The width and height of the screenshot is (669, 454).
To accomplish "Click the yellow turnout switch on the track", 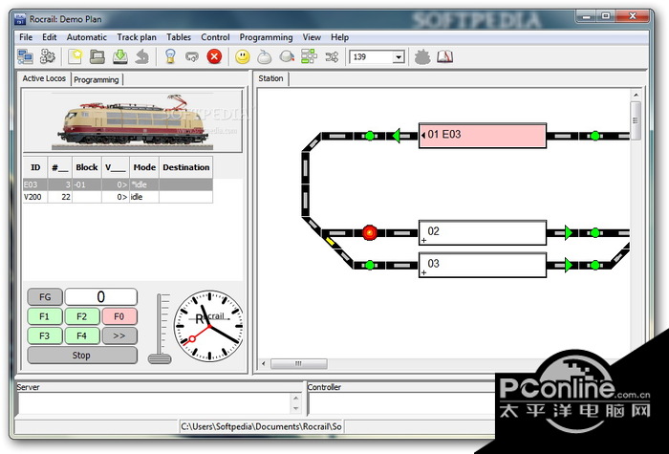I will pos(331,242).
